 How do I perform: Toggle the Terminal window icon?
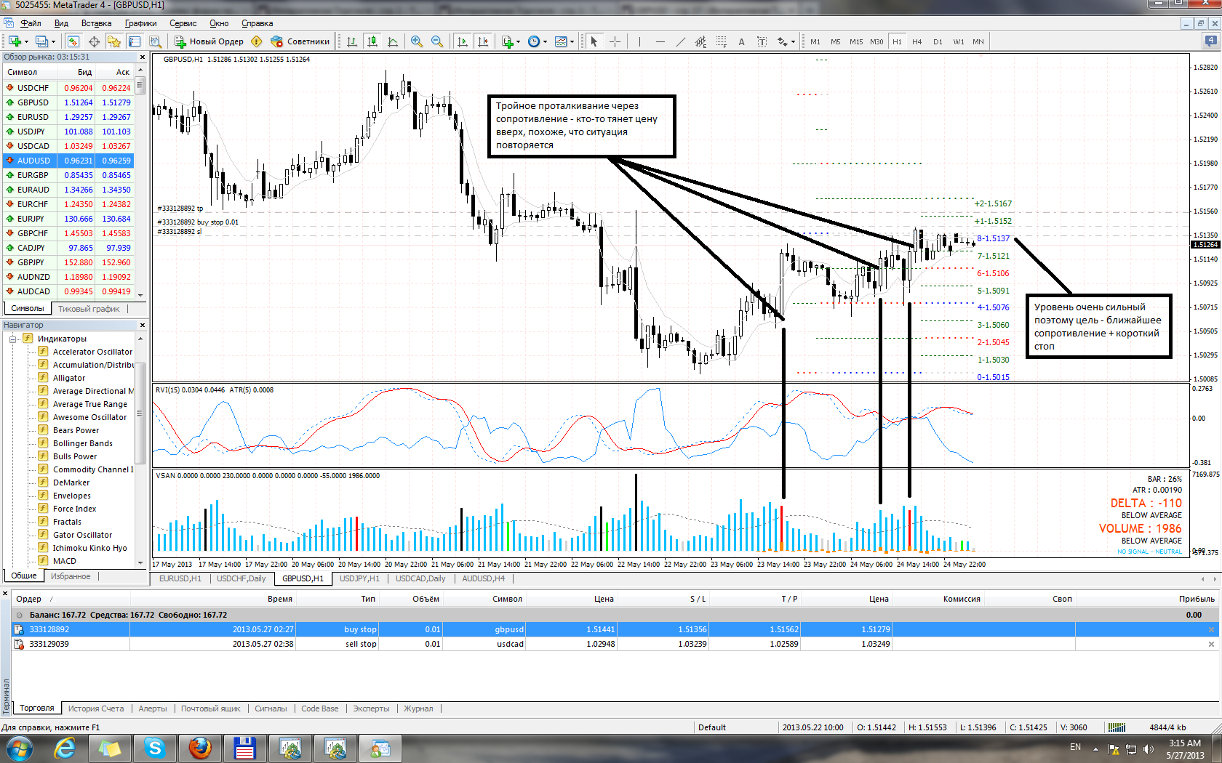point(135,41)
